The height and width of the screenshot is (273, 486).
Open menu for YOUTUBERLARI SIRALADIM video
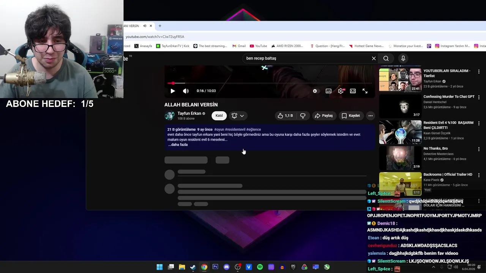point(479,71)
